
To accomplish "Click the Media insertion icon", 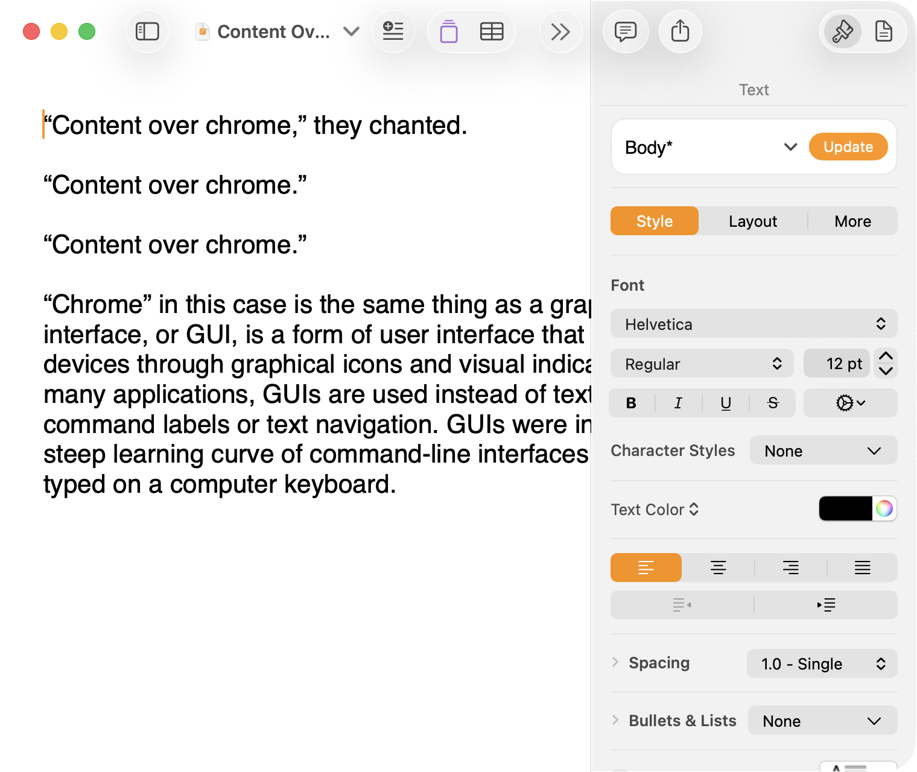I will coord(448,31).
